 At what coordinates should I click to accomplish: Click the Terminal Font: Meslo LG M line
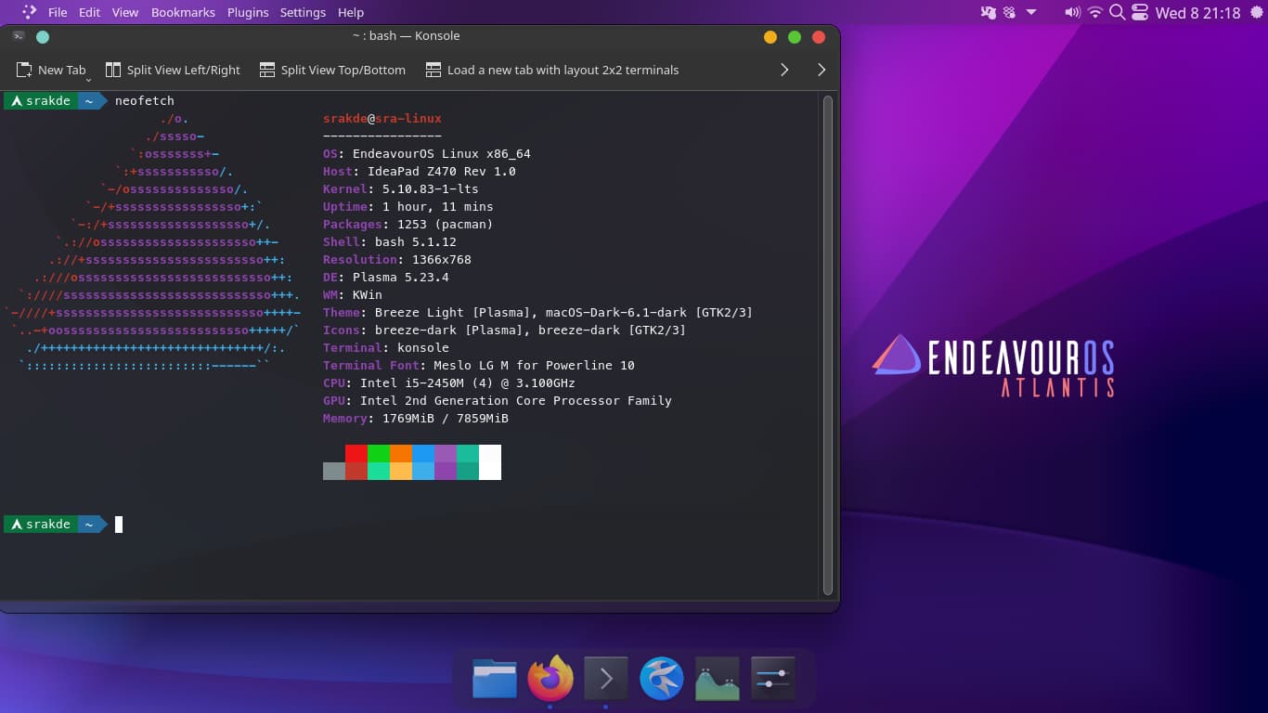click(x=479, y=365)
